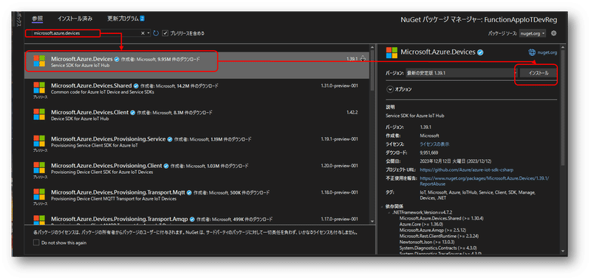This screenshot has width=591, height=280.
Task: Click the details pane vertical scrollbar
Action: click(x=563, y=107)
